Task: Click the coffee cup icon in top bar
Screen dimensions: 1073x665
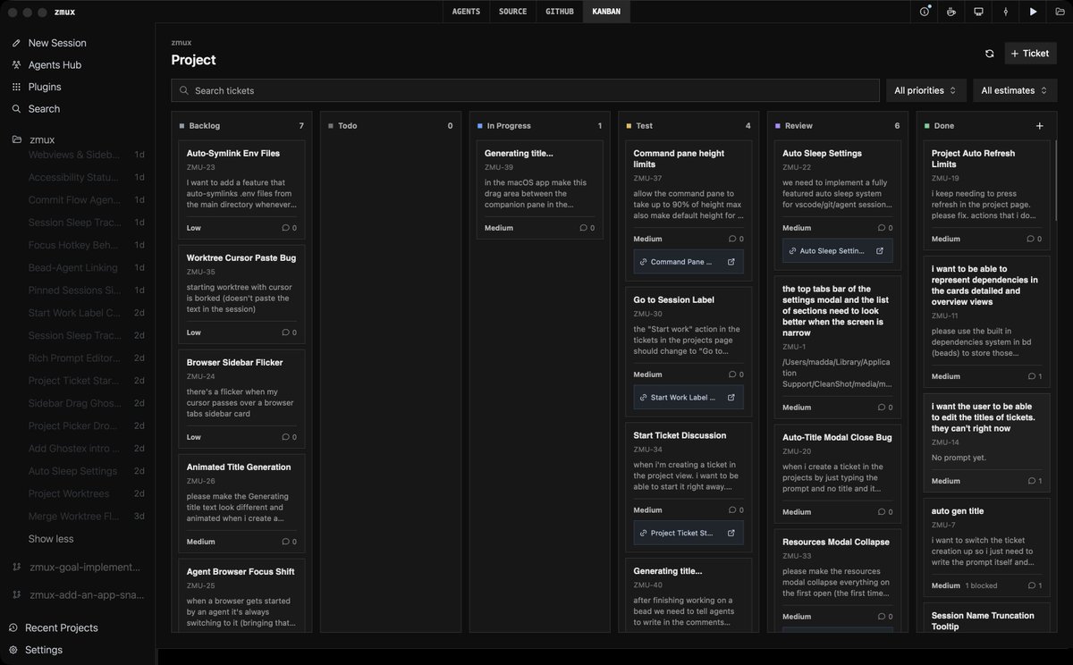Action: (951, 12)
